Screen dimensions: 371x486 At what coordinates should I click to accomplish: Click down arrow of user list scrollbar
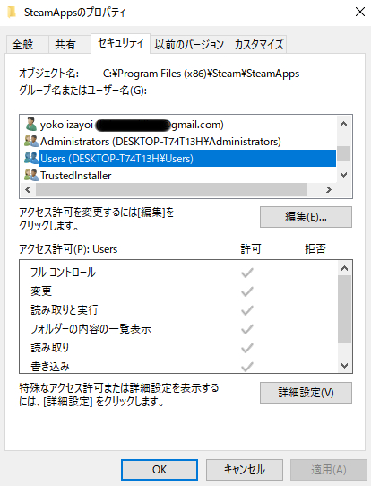[343, 175]
